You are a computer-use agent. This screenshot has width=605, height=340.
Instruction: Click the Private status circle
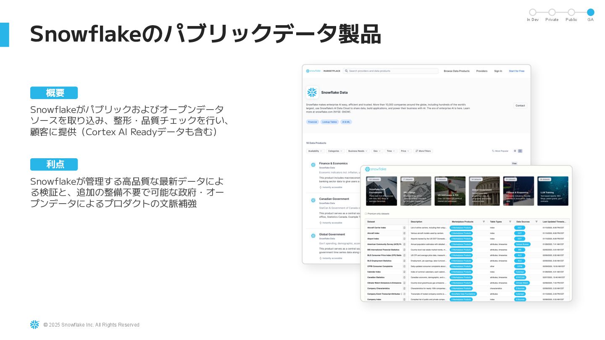(552, 12)
